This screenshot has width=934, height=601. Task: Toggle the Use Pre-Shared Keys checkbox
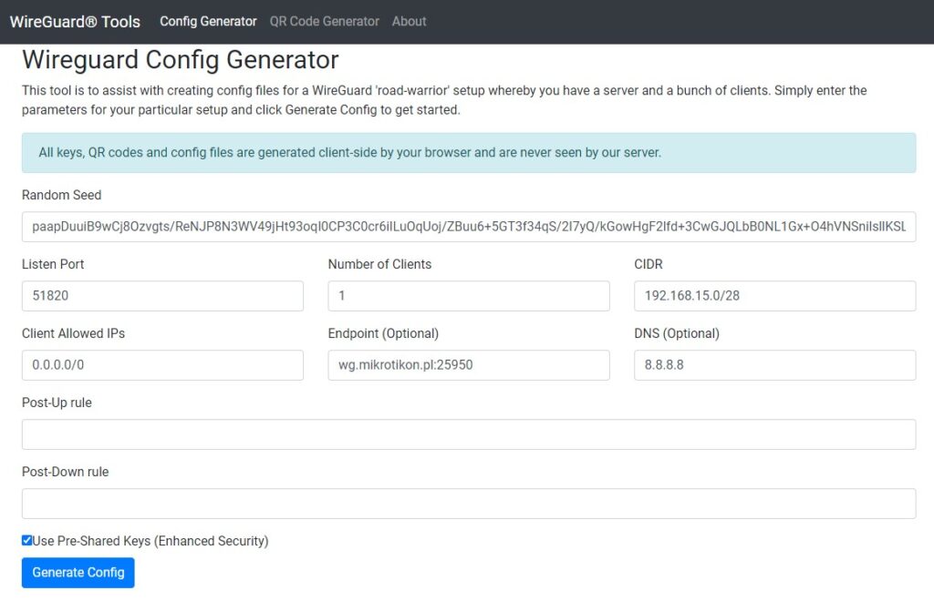[26, 540]
